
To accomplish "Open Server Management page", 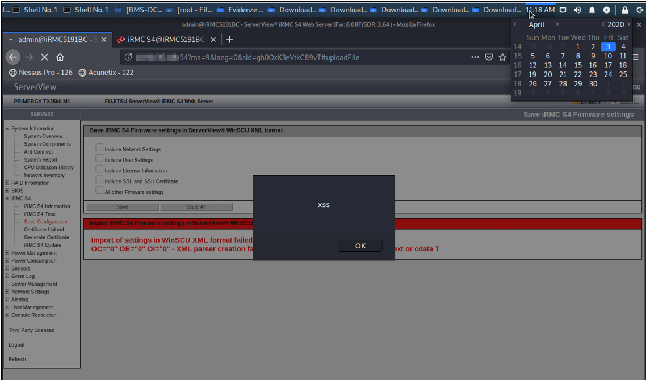I will [x=34, y=284].
